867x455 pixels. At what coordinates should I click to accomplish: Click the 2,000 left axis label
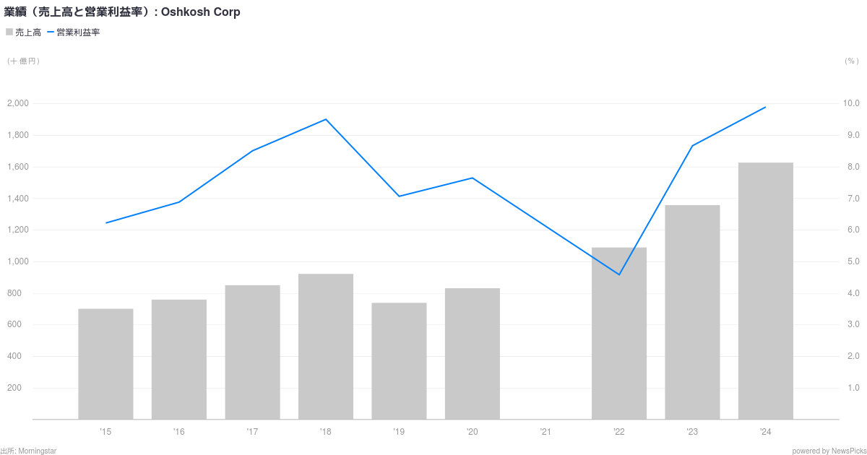[x=18, y=103]
